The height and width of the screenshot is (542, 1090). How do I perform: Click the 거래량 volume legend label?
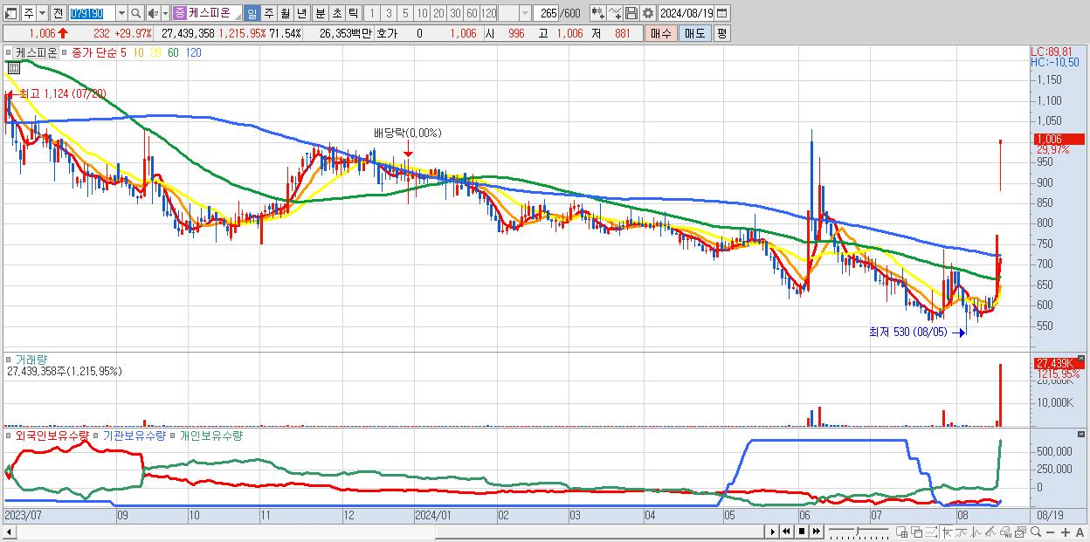pos(31,360)
